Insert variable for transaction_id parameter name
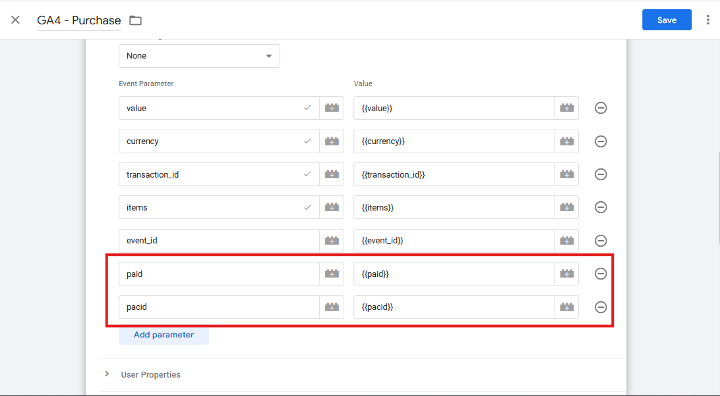 click(x=332, y=174)
